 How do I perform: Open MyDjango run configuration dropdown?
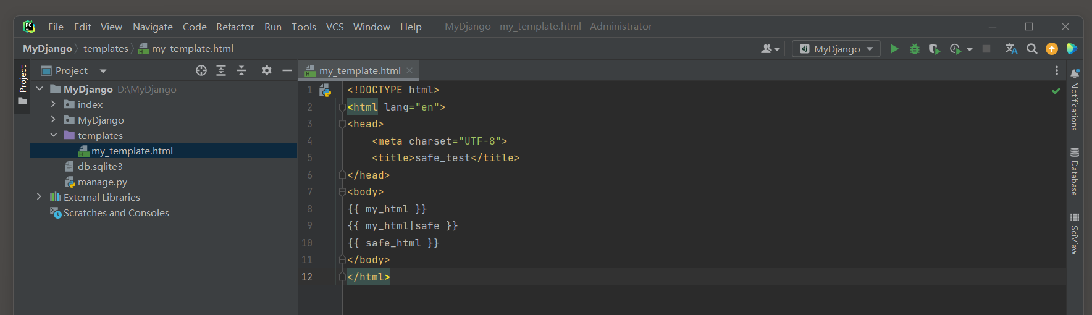836,49
